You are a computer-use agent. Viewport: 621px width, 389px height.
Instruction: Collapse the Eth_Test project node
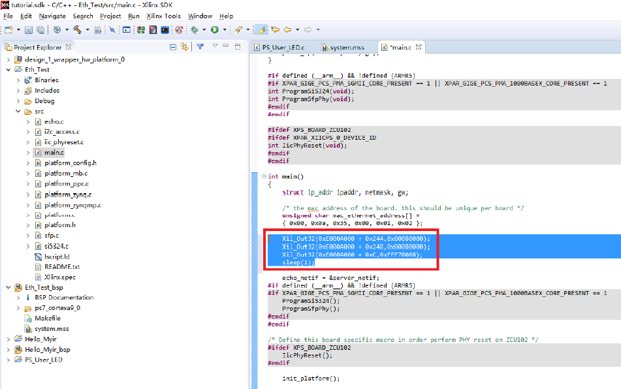pyautogui.click(x=8, y=70)
